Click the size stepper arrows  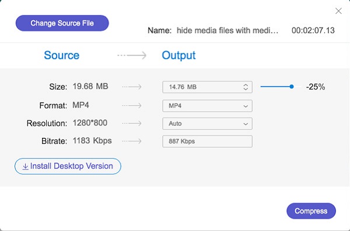(x=246, y=87)
